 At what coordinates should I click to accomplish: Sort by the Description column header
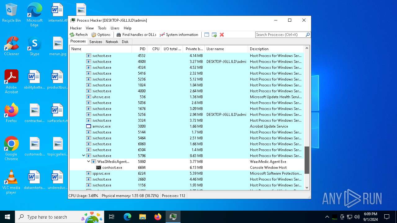point(276,49)
